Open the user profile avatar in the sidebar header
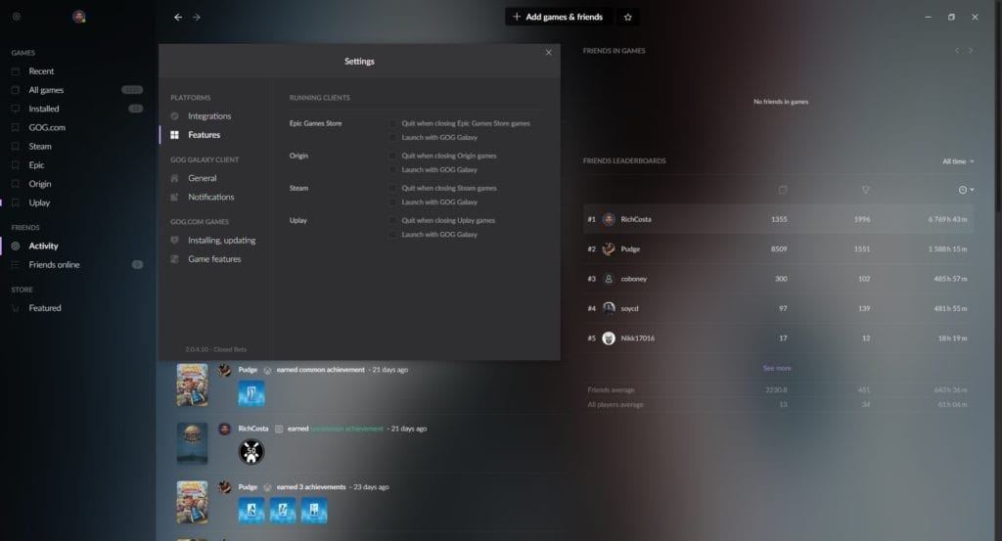The height and width of the screenshot is (541, 1002). [79, 17]
